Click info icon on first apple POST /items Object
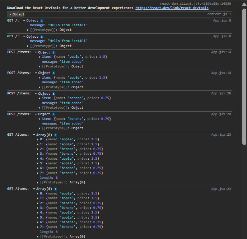 click(x=54, y=52)
